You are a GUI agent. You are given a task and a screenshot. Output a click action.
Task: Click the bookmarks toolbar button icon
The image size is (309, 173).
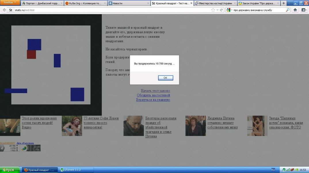[304, 10]
